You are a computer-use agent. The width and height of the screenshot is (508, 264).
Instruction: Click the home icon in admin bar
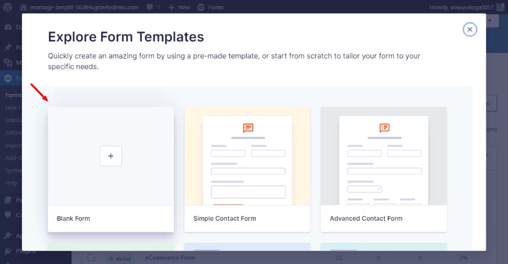pyautogui.click(x=23, y=7)
